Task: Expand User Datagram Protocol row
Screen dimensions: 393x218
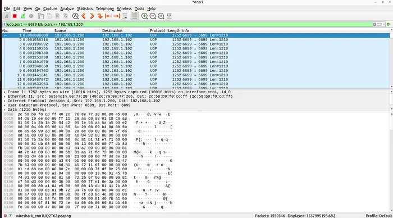Action: [4, 106]
